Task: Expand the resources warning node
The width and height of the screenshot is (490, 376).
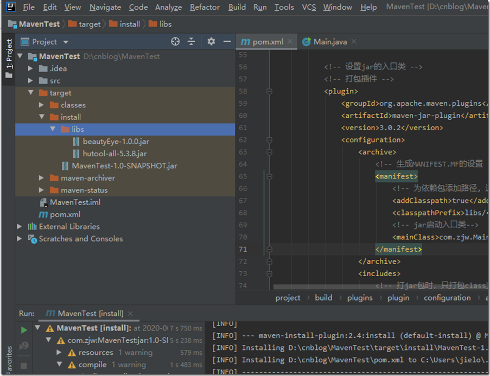Action: click(59, 352)
